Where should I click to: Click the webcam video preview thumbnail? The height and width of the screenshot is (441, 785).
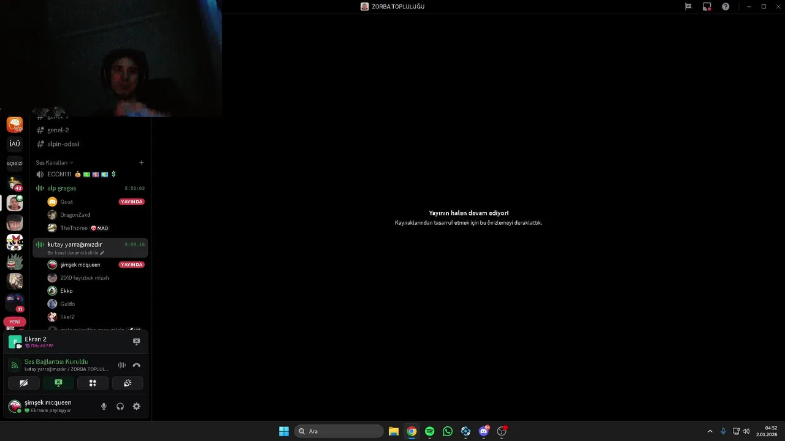111,58
